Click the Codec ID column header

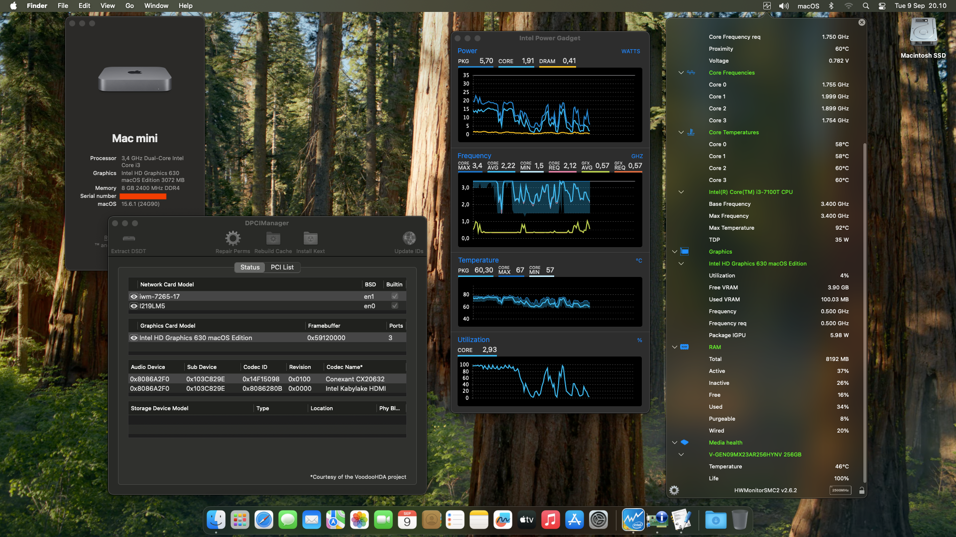[x=255, y=367]
